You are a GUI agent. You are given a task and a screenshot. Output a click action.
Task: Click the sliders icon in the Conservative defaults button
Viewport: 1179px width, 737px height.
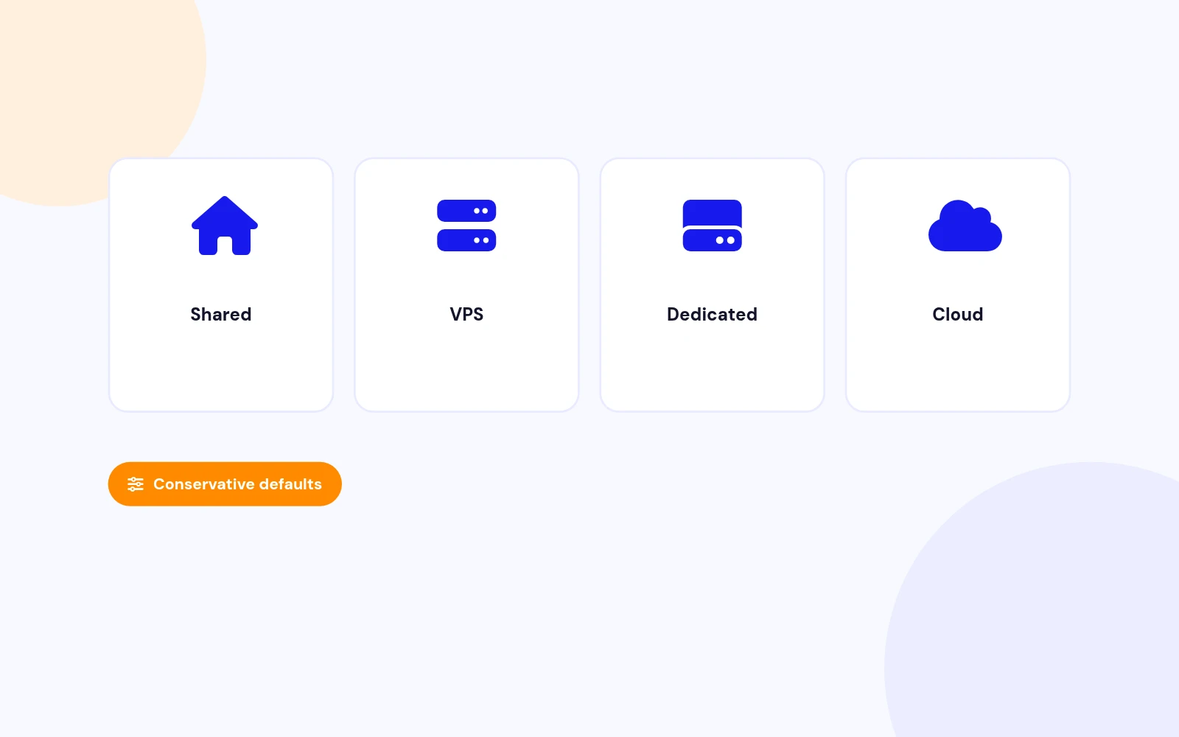136,484
